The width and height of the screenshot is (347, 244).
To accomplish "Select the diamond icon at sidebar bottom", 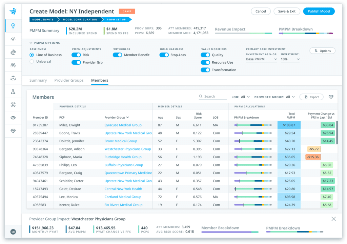I will 14,130.
